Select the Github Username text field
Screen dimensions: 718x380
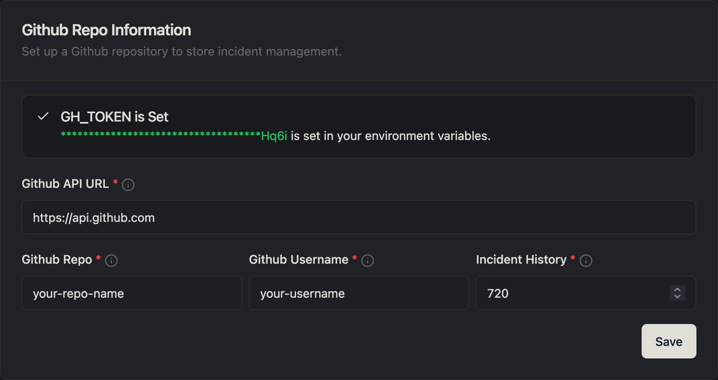pyautogui.click(x=359, y=293)
